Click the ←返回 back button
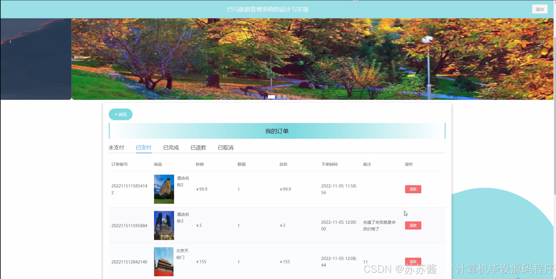 (x=120, y=114)
